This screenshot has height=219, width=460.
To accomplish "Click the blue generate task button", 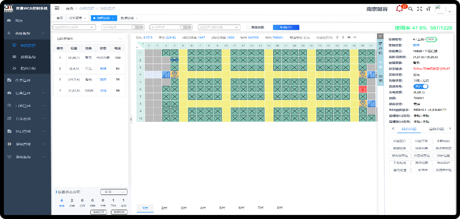I will [286, 27].
